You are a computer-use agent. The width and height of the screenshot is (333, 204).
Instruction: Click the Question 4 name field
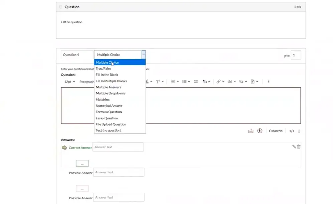(77, 55)
